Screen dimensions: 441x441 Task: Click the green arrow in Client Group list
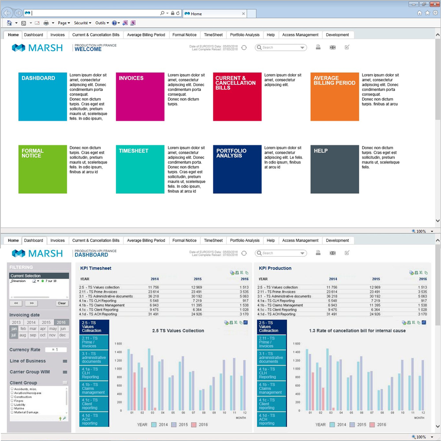[x=60, y=419]
